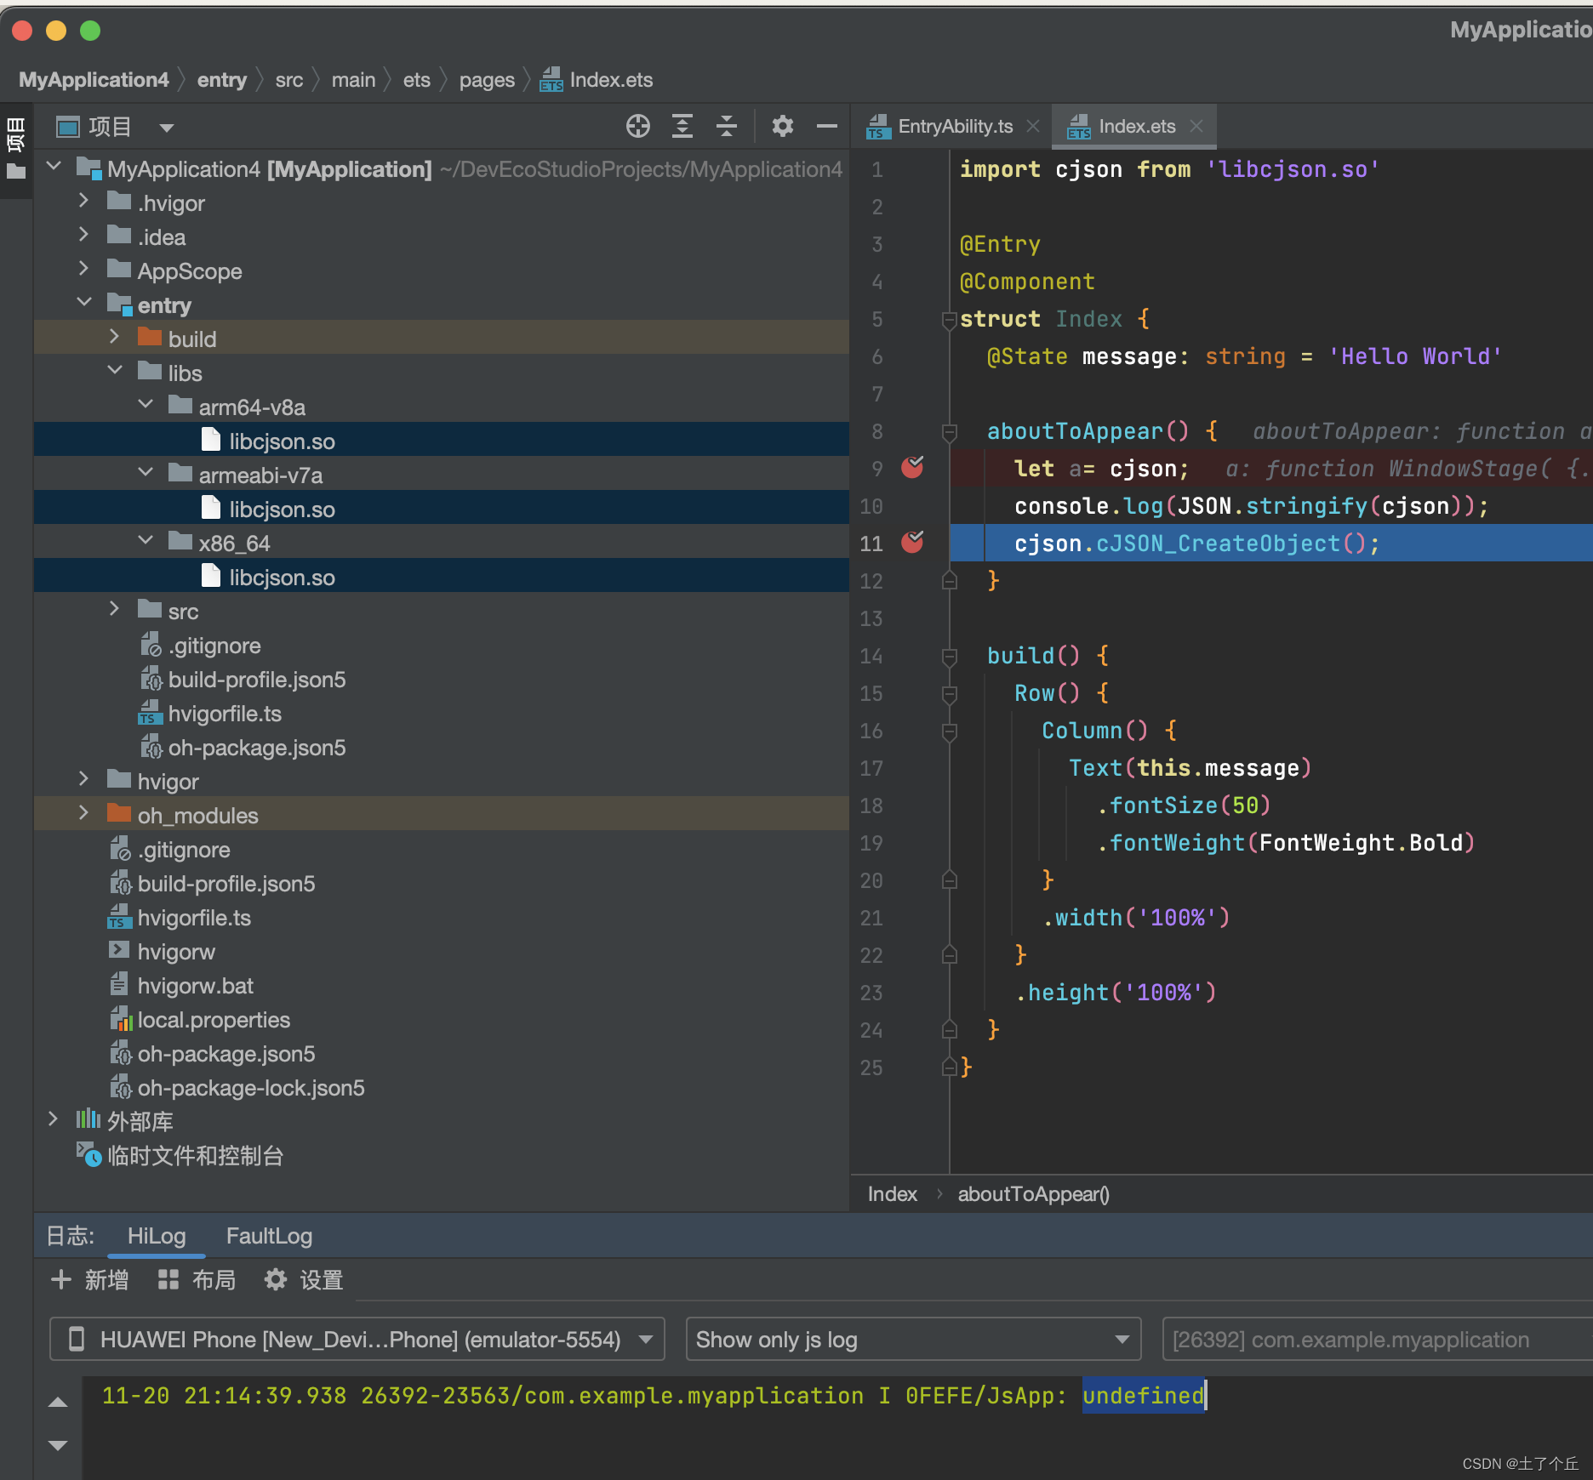This screenshot has width=1593, height=1480.
Task: Open entry's hvigorfile.ts file
Action: point(225,714)
